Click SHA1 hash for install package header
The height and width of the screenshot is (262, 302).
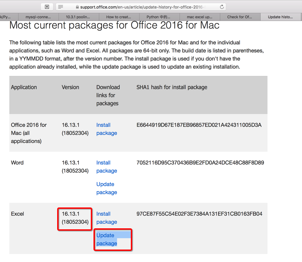(172, 88)
